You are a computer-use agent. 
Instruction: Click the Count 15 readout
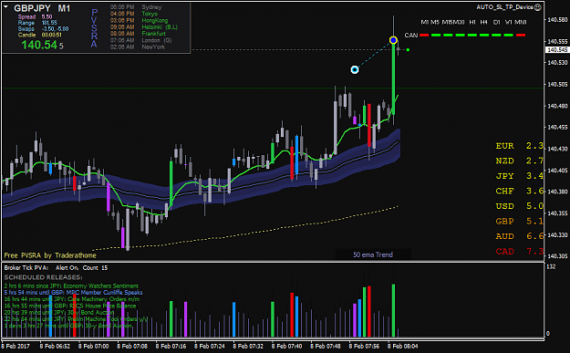pyautogui.click(x=95, y=268)
